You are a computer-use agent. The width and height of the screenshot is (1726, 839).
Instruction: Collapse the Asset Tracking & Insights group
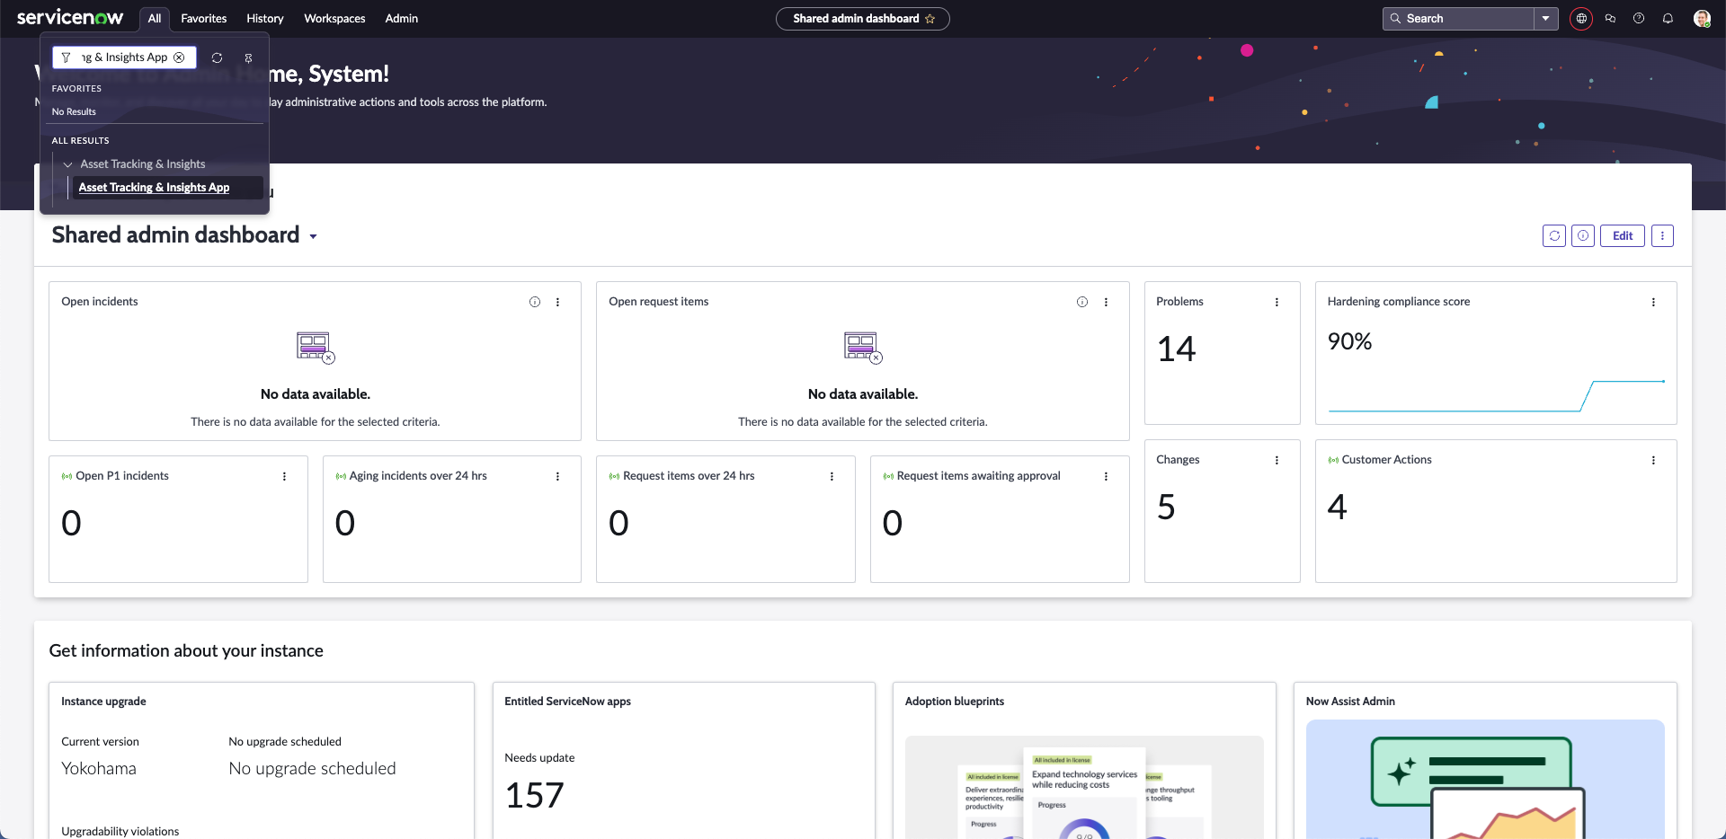[x=67, y=164]
